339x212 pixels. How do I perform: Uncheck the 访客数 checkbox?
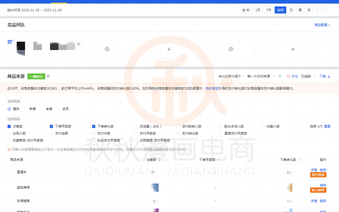(x=9, y=126)
